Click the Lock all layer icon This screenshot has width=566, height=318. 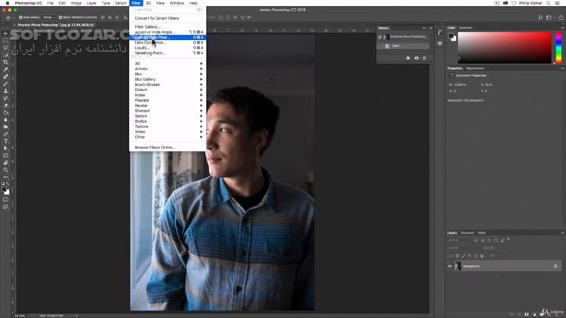tap(481, 255)
